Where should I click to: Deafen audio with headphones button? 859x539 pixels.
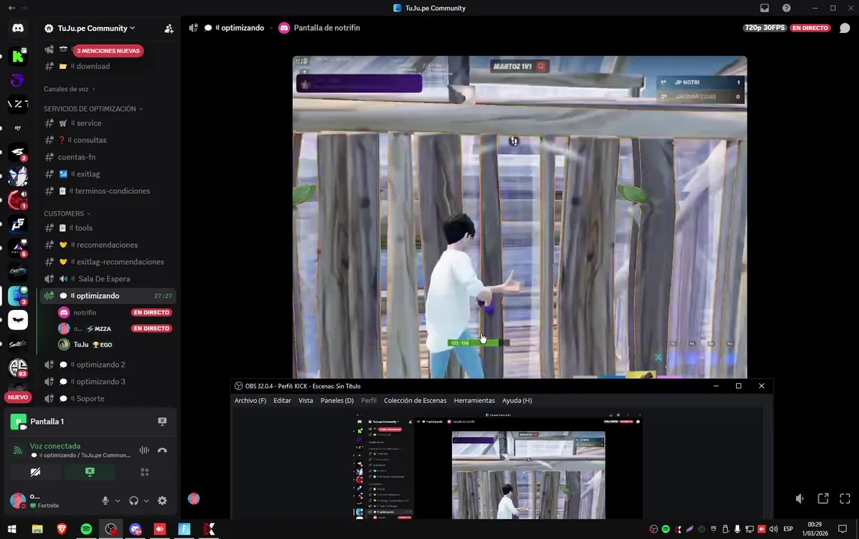[133, 500]
